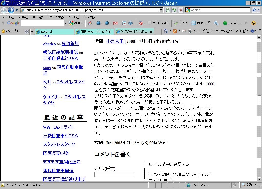Click into the address bar URL field
This screenshot has width=262, height=189.
[x=92, y=10]
